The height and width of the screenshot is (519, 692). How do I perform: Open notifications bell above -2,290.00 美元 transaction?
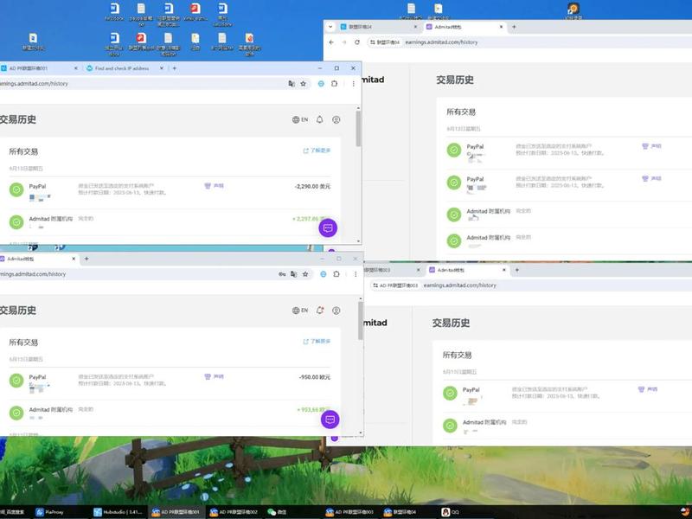point(319,119)
